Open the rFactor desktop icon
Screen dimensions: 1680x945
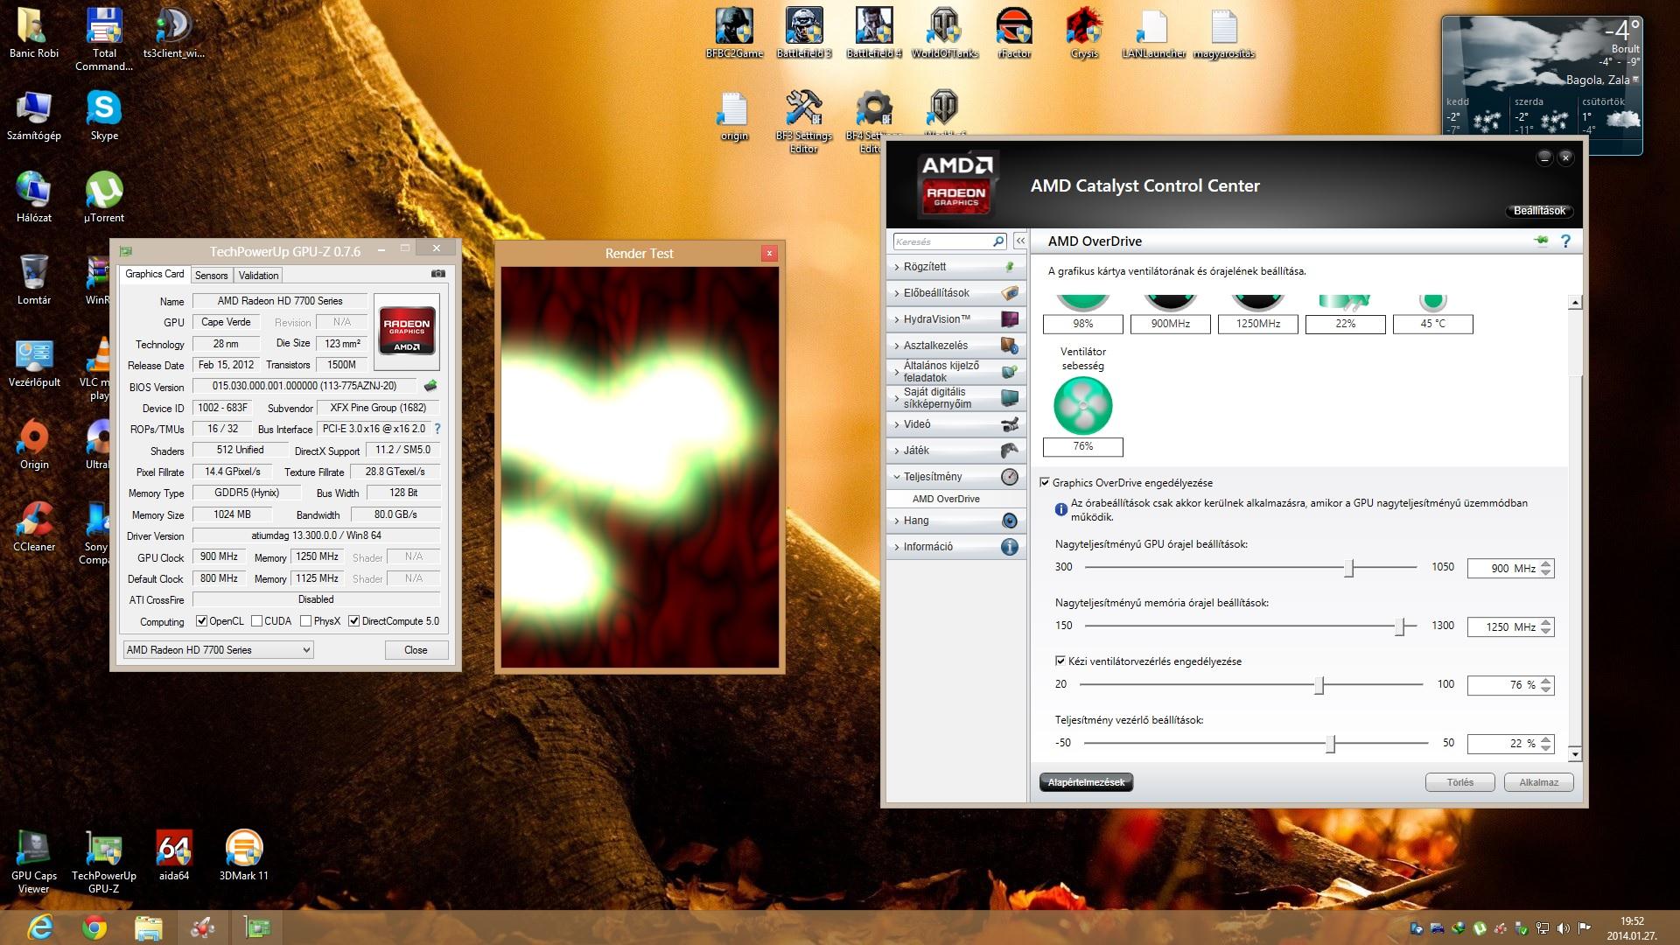(1014, 33)
